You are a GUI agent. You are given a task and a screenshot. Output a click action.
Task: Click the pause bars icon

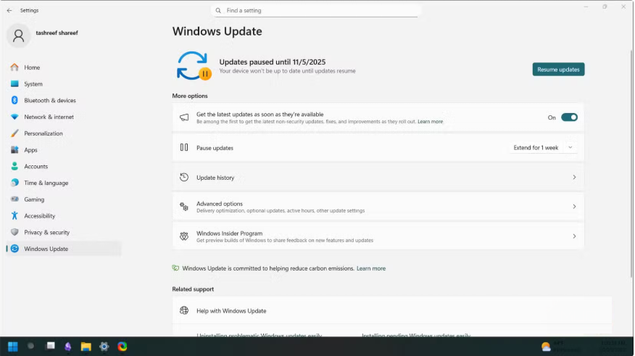click(184, 147)
